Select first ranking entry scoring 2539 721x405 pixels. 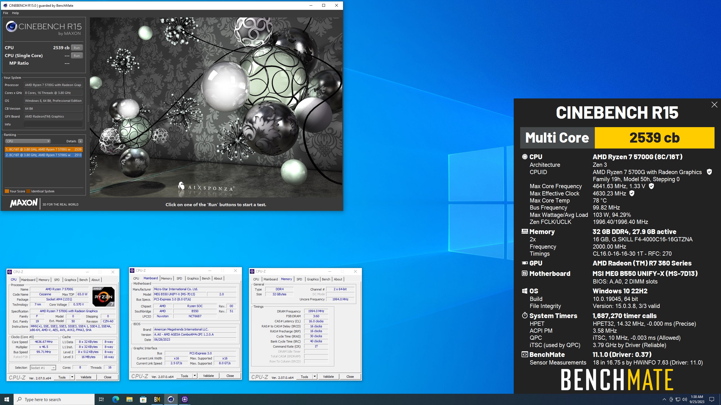[x=44, y=149]
